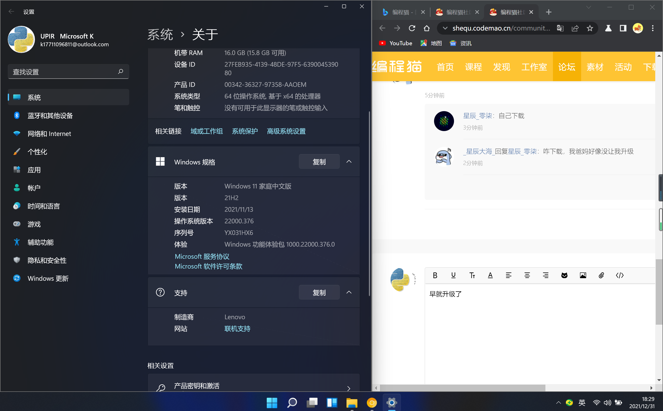
Task: Open the YouTube bookmark
Action: click(x=395, y=43)
